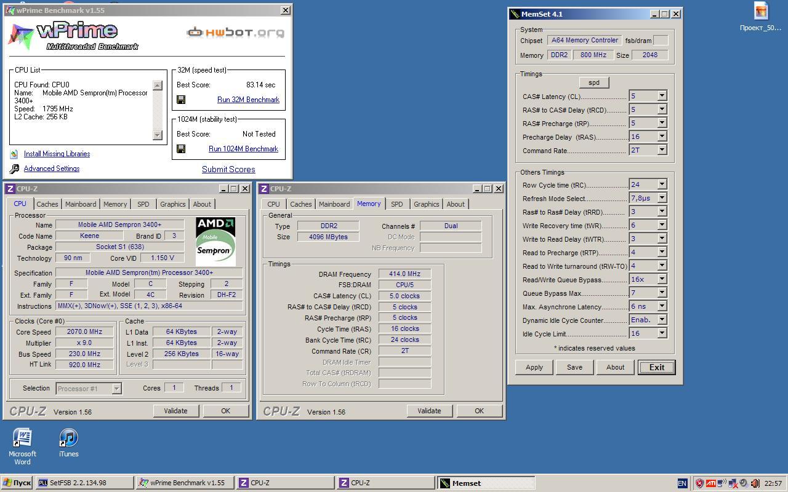The width and height of the screenshot is (788, 492).
Task: Click the security center shield tray icon
Action: click(699, 483)
